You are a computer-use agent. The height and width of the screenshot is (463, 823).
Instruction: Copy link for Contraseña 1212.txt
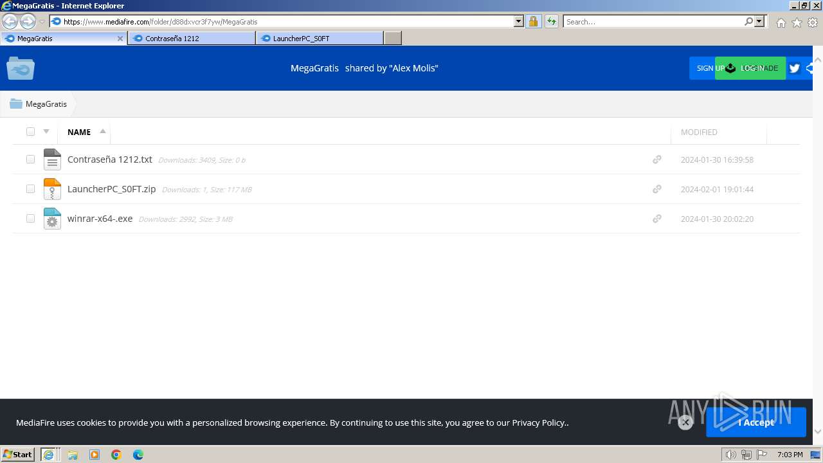click(657, 159)
